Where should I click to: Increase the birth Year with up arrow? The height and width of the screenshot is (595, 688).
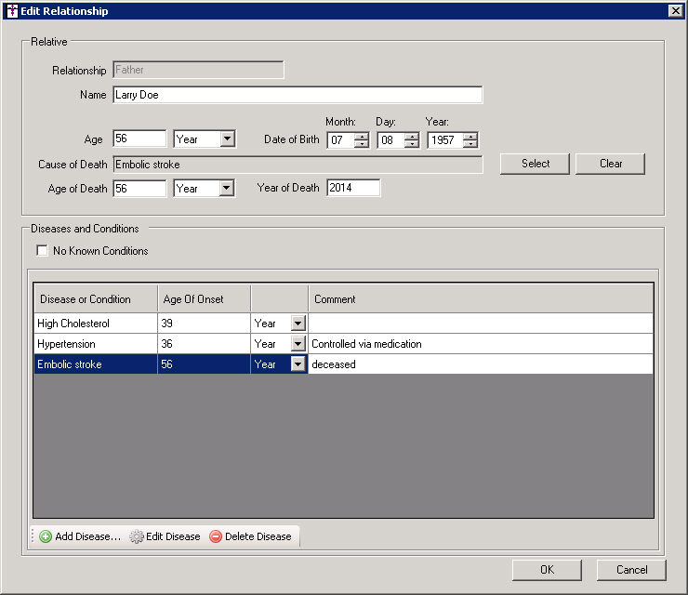[470, 136]
